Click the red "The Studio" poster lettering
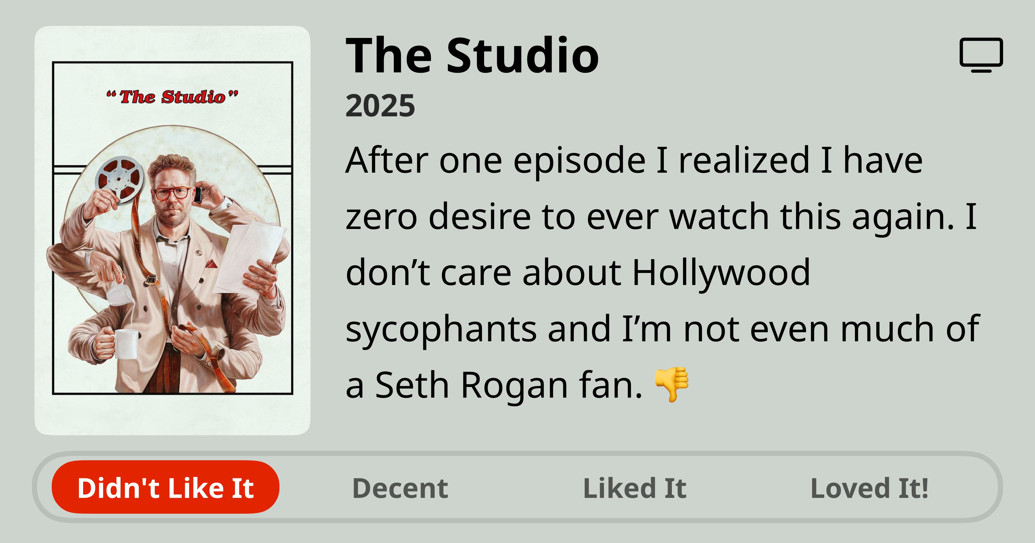1035x543 pixels. coord(172,97)
